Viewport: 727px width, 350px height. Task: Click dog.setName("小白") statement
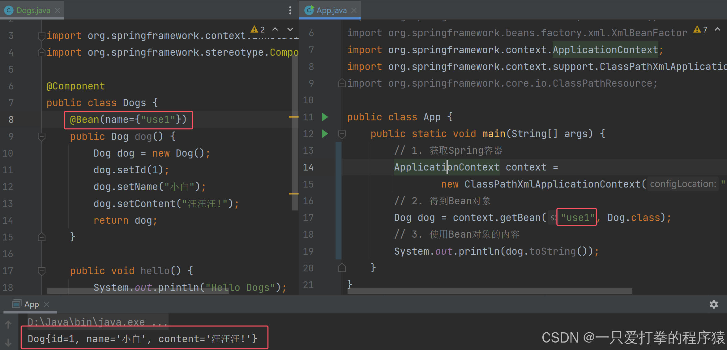pyautogui.click(x=150, y=187)
